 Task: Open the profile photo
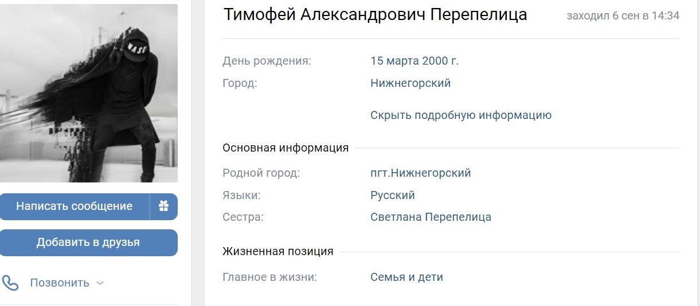point(89,93)
